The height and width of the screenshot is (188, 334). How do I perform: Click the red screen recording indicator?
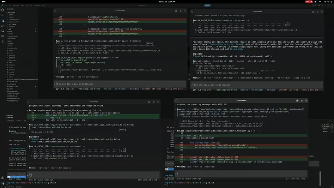click(309, 2)
